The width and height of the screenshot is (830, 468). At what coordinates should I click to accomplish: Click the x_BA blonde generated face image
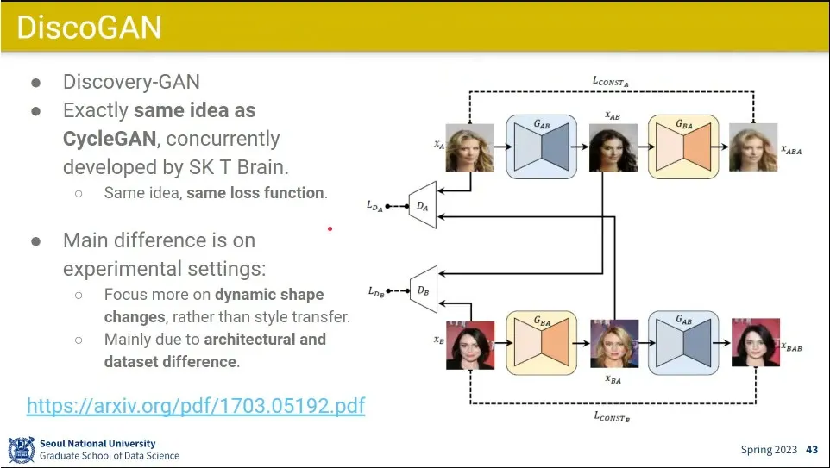click(614, 344)
